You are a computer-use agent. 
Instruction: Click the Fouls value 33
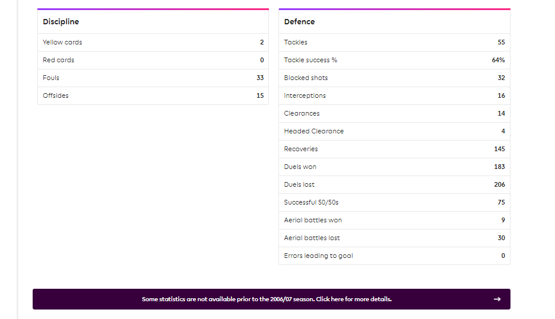pyautogui.click(x=260, y=78)
